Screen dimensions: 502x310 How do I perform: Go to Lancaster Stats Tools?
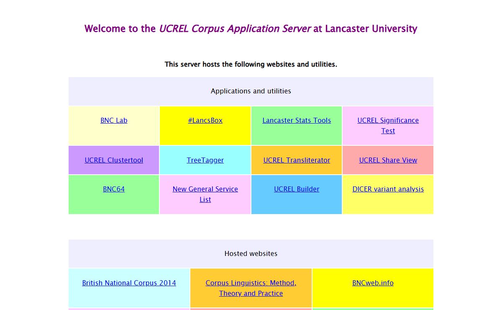pos(297,120)
